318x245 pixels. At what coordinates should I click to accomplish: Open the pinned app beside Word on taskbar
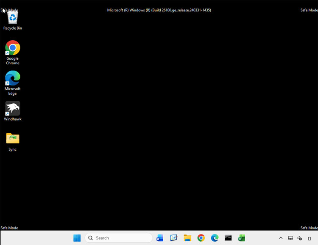tap(173, 238)
